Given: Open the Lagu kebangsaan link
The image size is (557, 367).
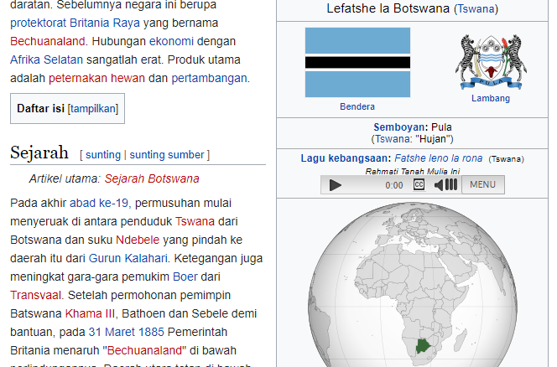Looking at the screenshot, I should click(x=344, y=158).
